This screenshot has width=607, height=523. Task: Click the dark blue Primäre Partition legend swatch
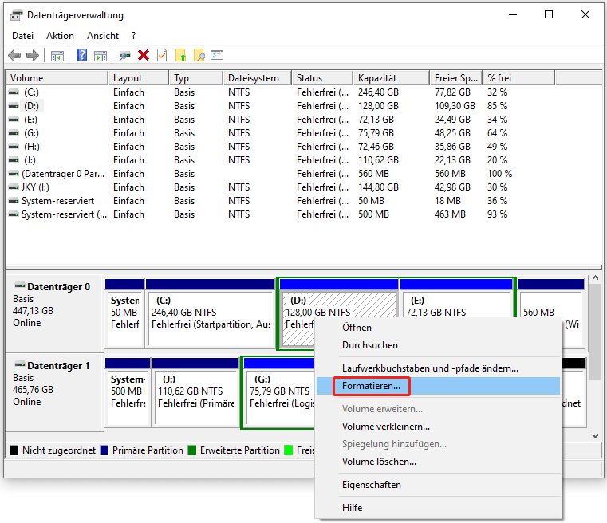(104, 450)
